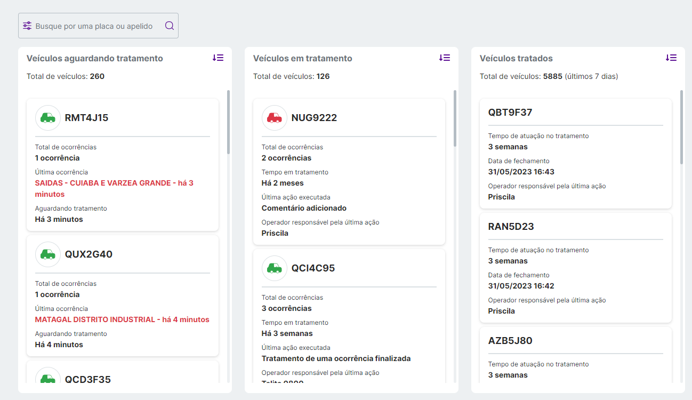Open vehicle plate RMT4J15
This screenshot has height=400, width=692.
click(x=86, y=118)
